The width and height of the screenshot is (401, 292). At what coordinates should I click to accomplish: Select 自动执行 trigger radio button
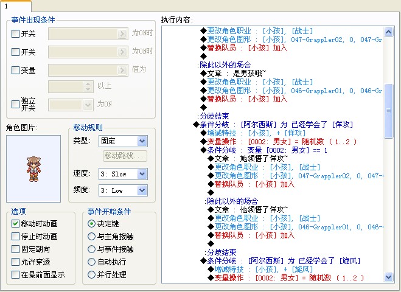coord(91,262)
